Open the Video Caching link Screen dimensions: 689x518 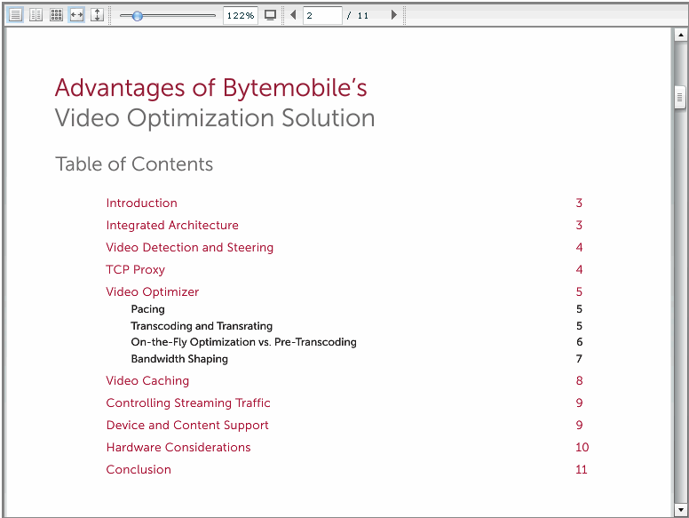click(x=147, y=381)
